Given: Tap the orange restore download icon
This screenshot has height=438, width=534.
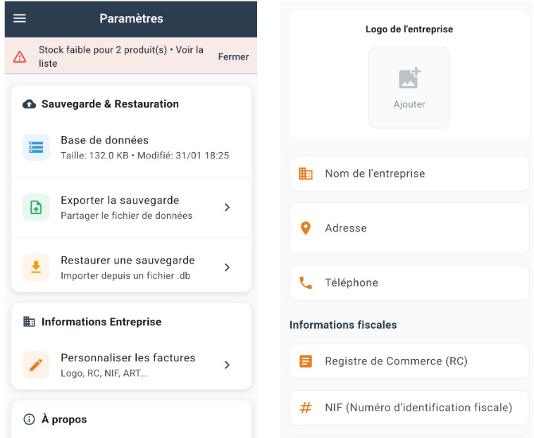Looking at the screenshot, I should pyautogui.click(x=36, y=267).
